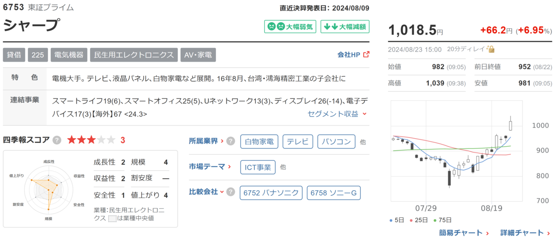Click the 他 label after ICT事業

[283, 167]
